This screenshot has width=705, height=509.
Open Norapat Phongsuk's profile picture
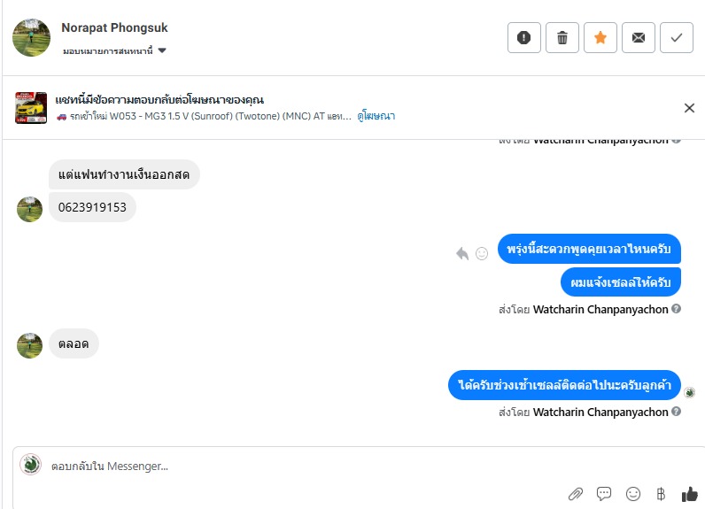coord(31,37)
